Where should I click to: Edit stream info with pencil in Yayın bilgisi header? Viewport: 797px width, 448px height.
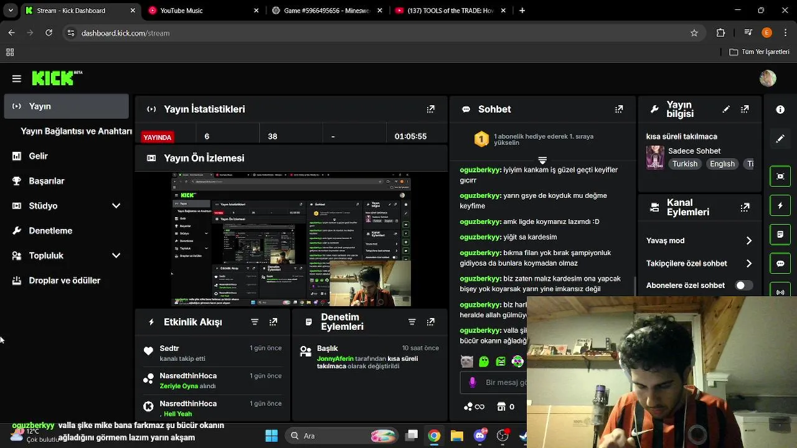click(x=726, y=109)
